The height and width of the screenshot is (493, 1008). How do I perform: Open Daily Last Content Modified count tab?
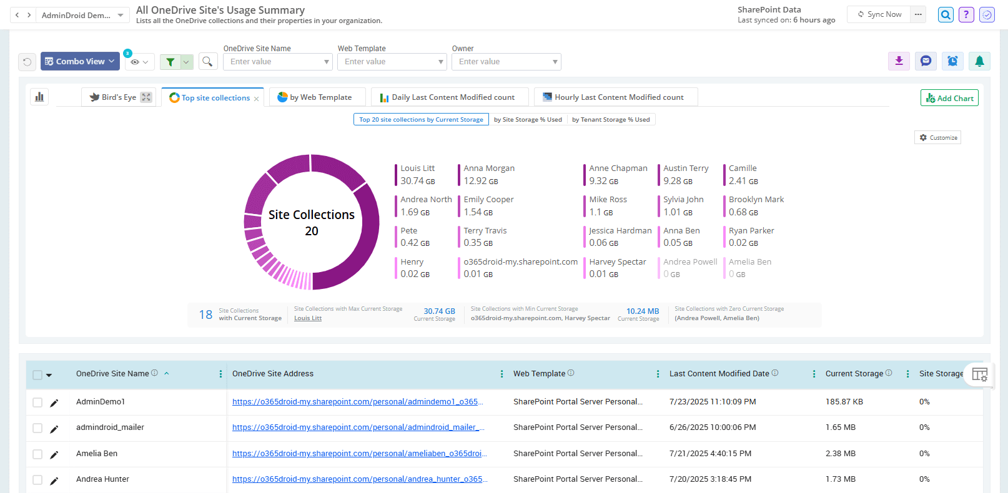[x=450, y=97]
